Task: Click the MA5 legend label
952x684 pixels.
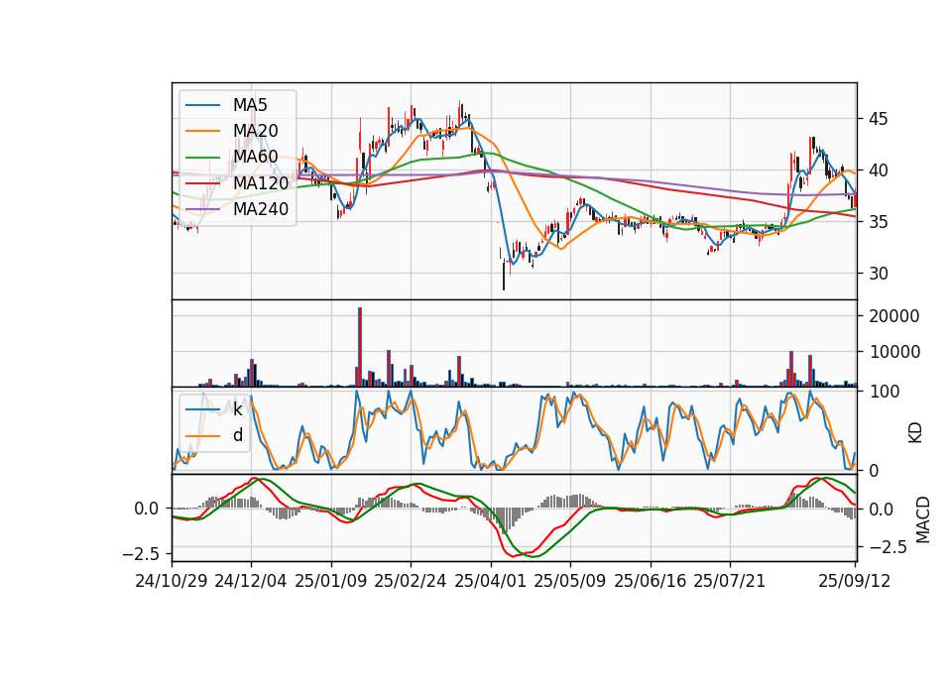Action: pos(250,105)
